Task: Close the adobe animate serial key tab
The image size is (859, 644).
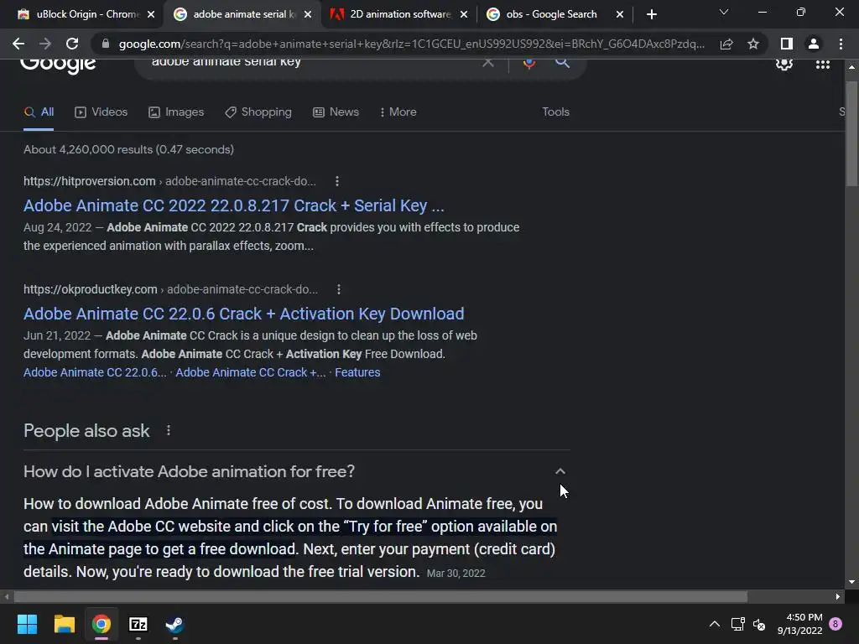Action: point(308,15)
